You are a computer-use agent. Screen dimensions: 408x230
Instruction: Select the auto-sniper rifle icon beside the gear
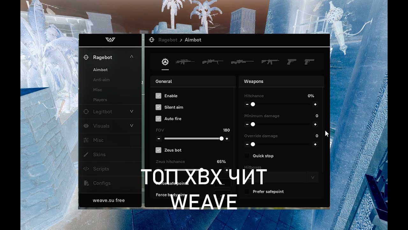pyautogui.click(x=185, y=62)
